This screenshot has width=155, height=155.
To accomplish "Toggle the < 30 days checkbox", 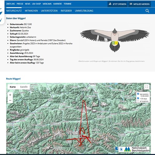I will (138, 98).
